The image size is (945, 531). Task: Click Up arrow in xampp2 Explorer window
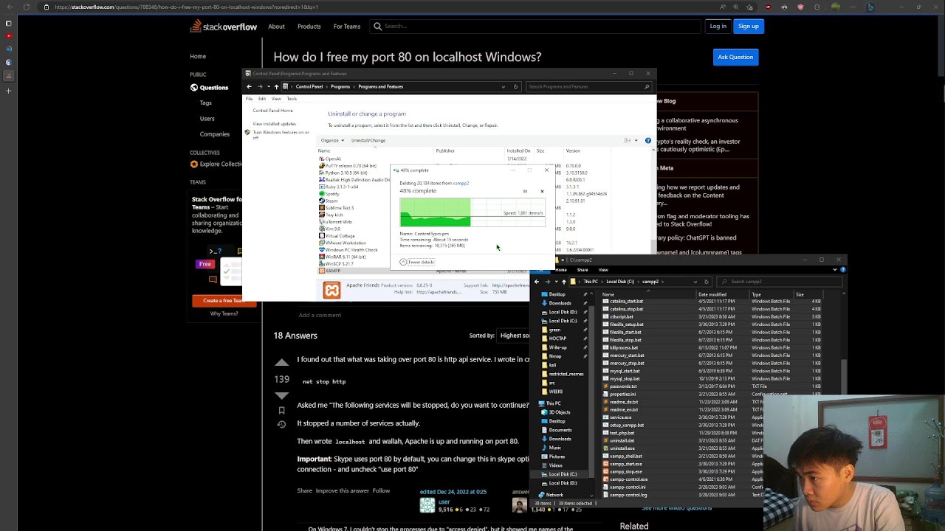tap(564, 282)
